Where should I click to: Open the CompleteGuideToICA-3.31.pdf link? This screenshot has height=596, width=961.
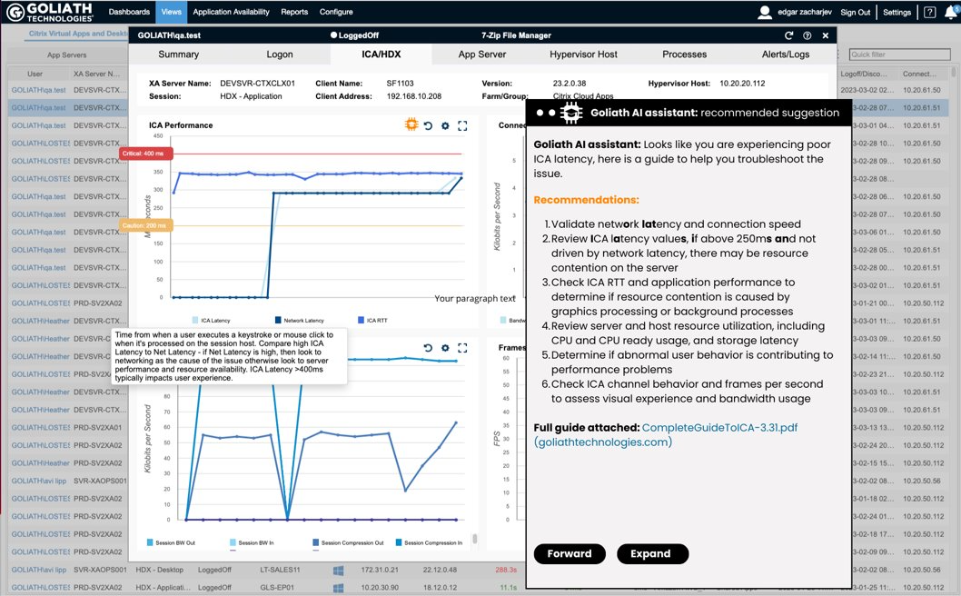719,427
